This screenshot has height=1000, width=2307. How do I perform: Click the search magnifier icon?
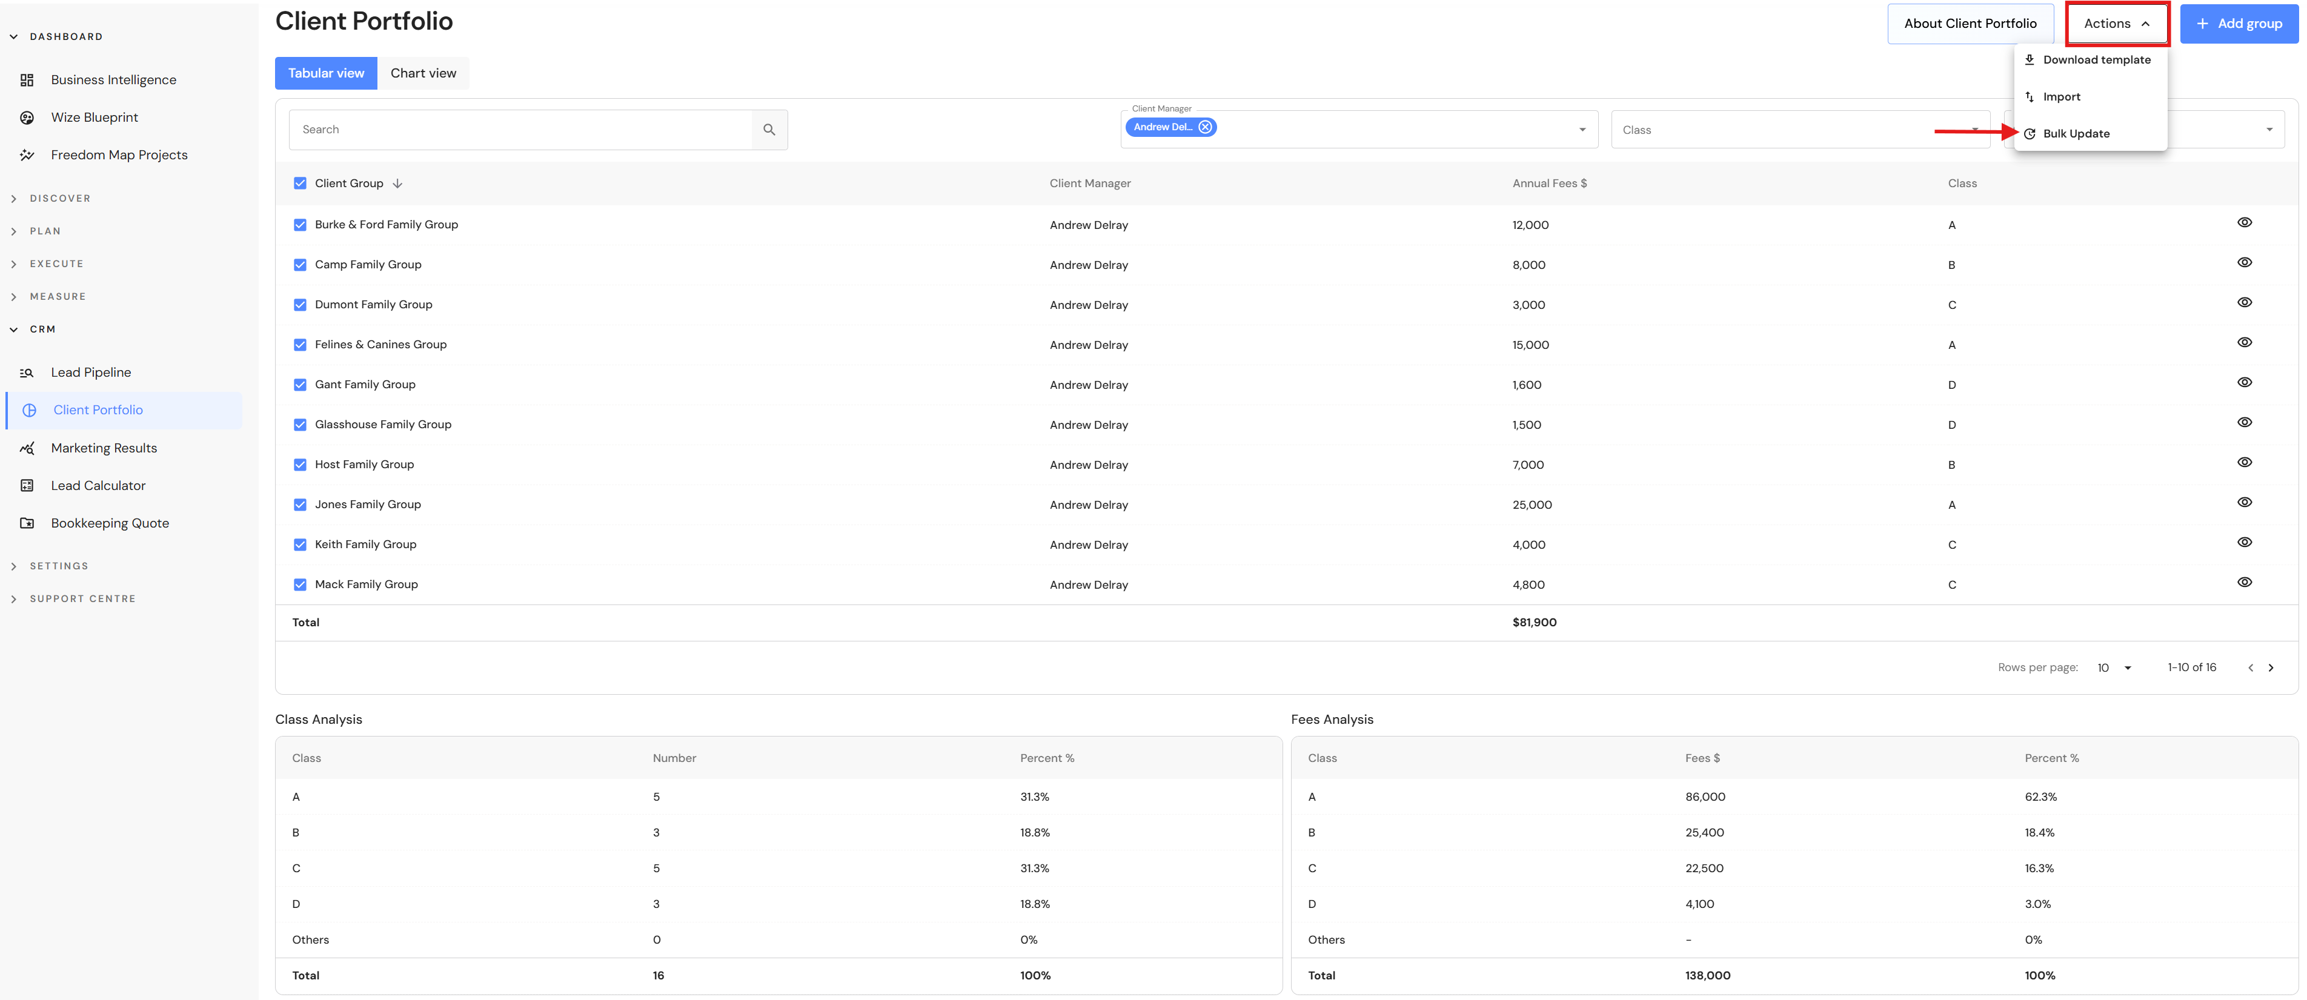coord(768,130)
